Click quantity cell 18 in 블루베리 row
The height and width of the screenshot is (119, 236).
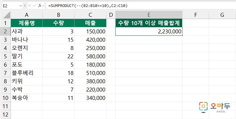[59, 73]
